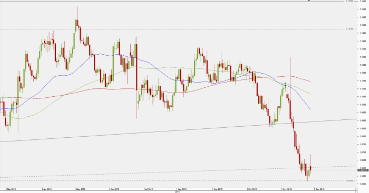Image resolution: width=369 pixels, height=193 pixels.
Task: Select the current price tag on price axis
Action: pos(363,170)
